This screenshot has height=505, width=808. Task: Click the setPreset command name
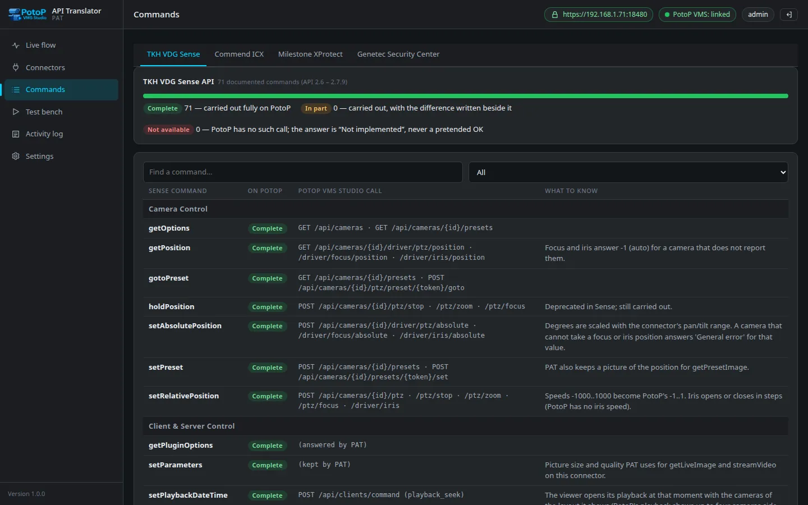point(166,368)
